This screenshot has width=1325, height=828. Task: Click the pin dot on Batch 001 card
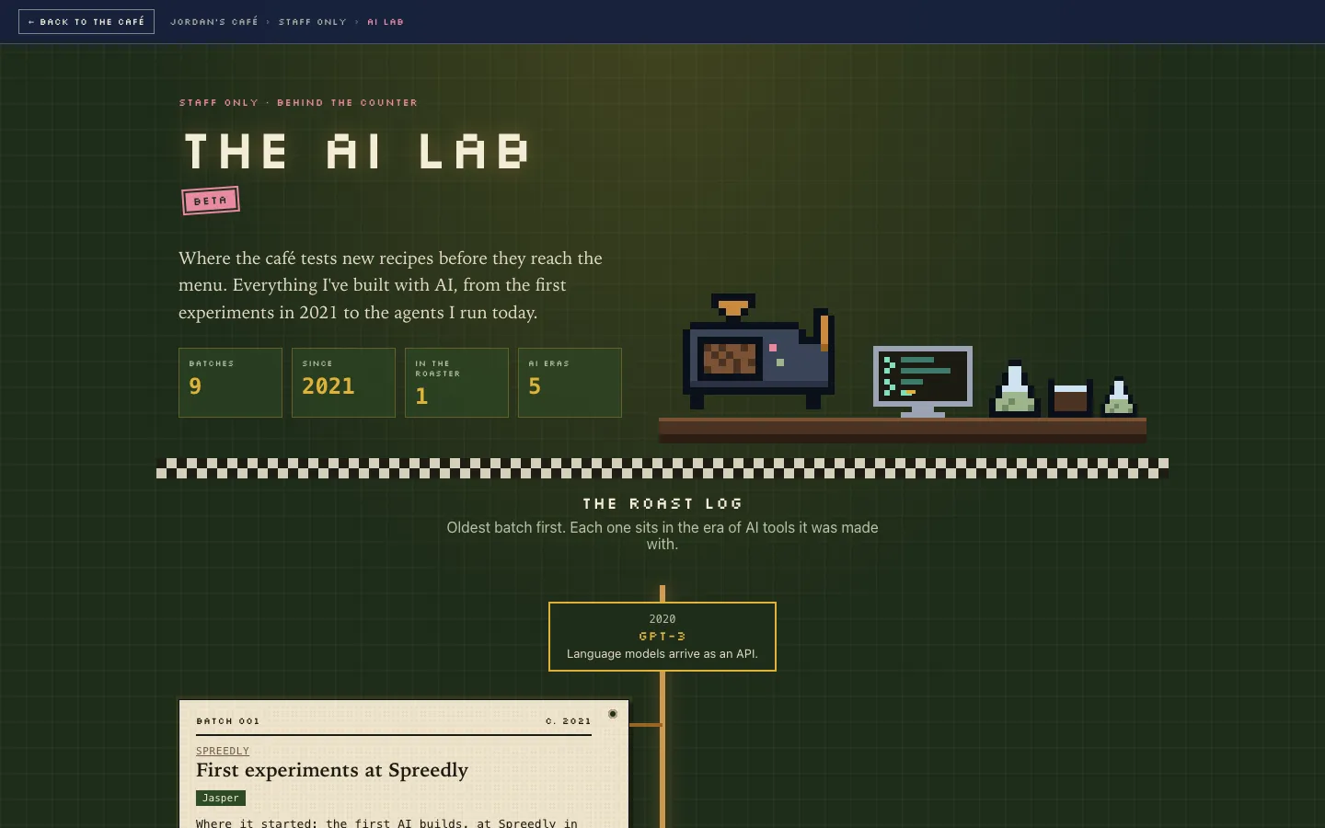point(613,714)
